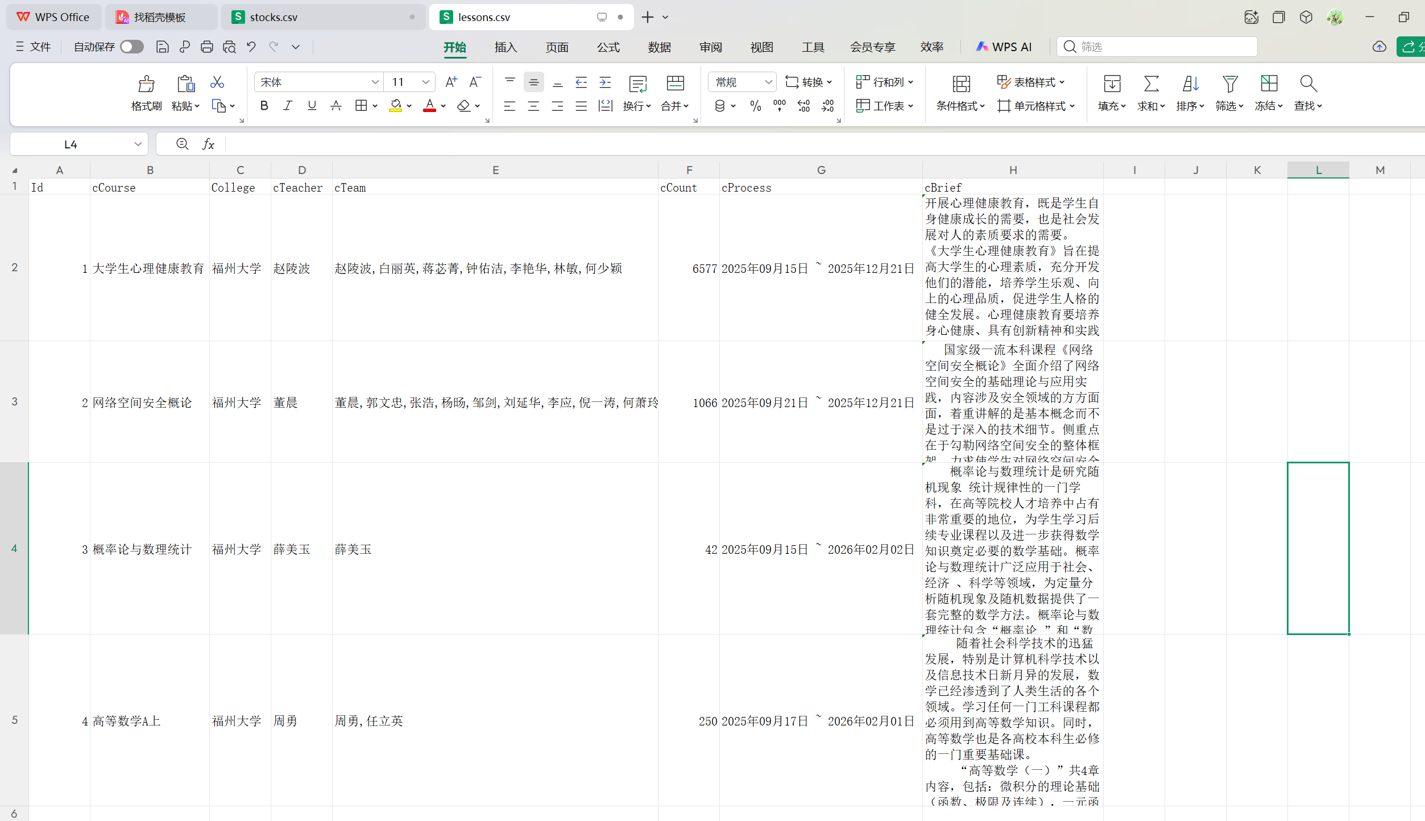The width and height of the screenshot is (1425, 821).
Task: Click the Cut scissors icon
Action: click(x=217, y=82)
